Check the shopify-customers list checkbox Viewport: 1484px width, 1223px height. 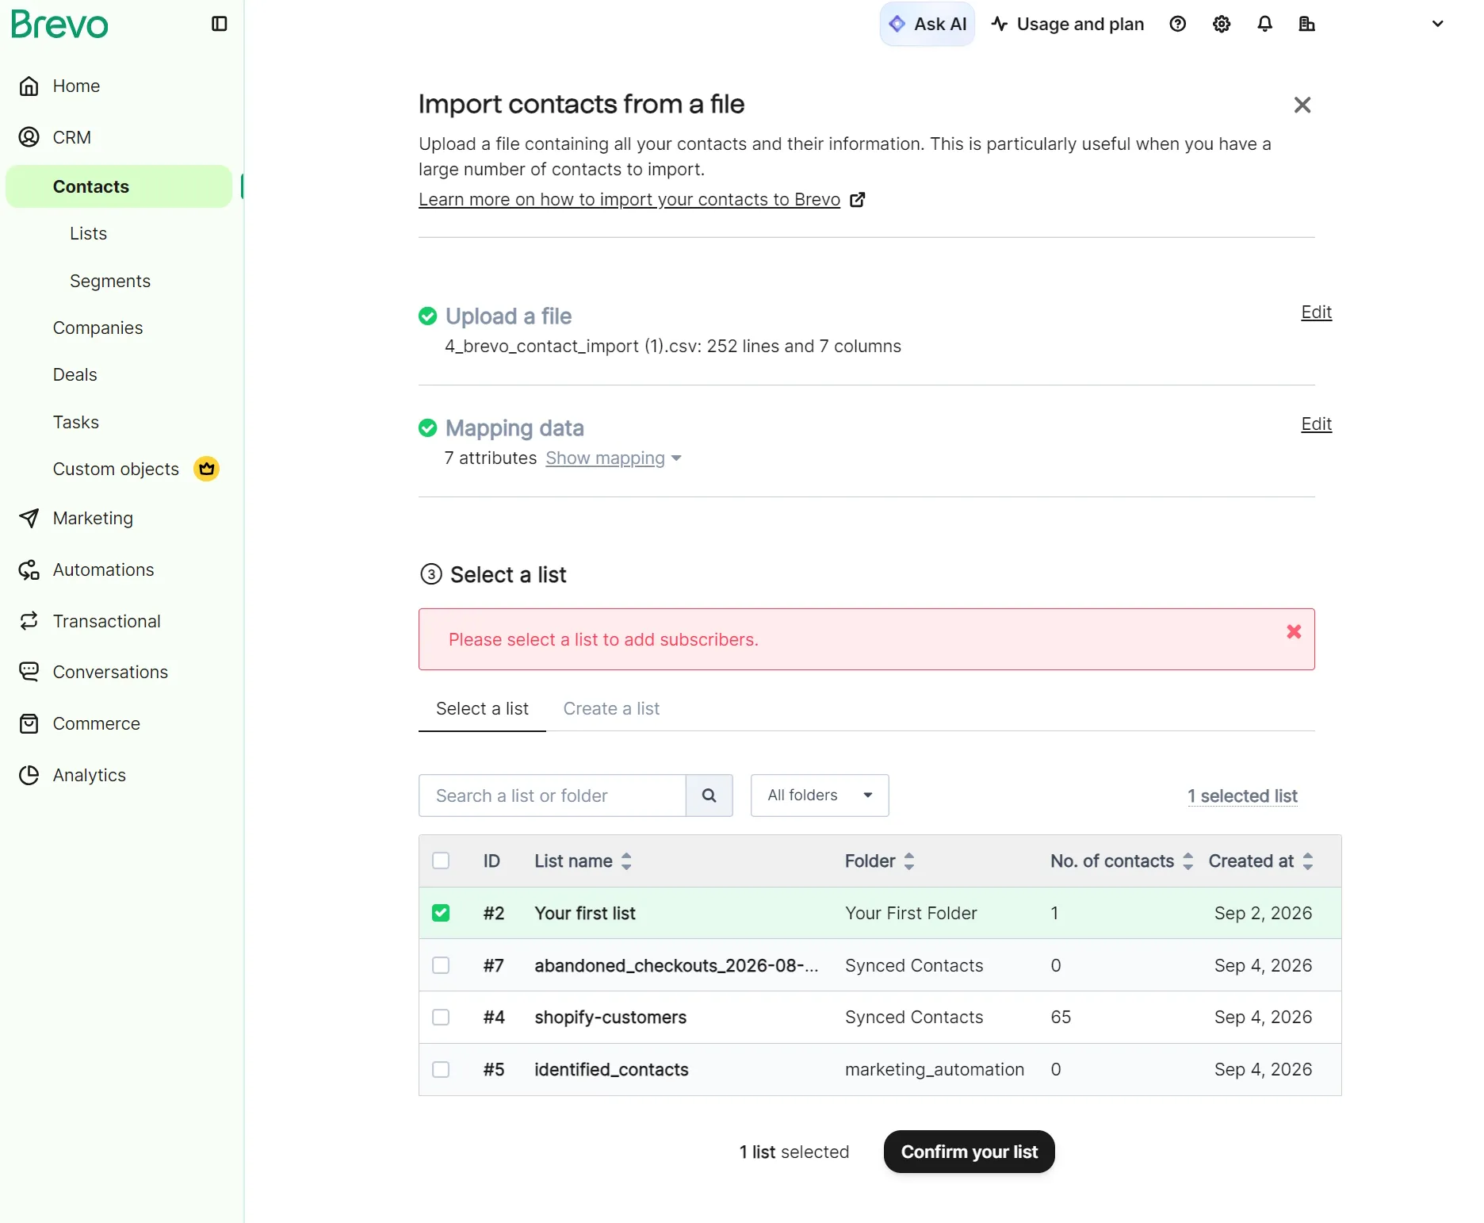pyautogui.click(x=441, y=1018)
